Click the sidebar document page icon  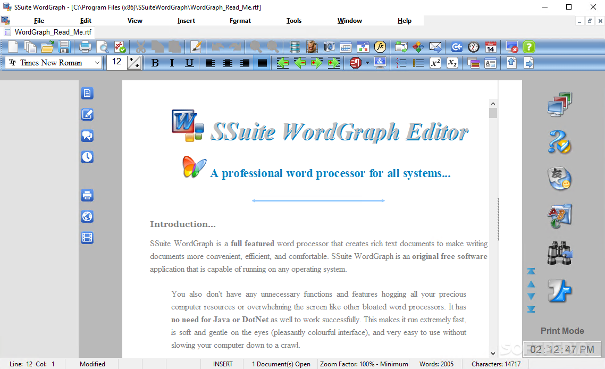(87, 93)
